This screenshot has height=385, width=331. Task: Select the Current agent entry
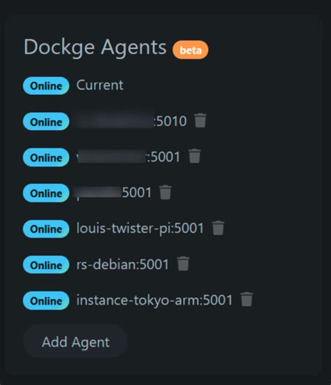coord(100,85)
